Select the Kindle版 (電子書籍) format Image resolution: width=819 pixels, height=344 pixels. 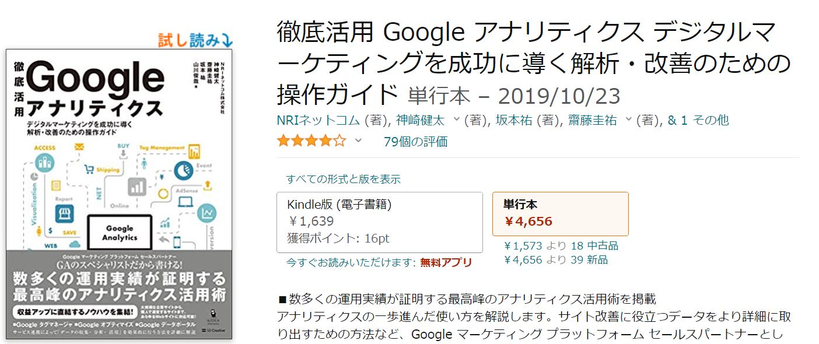[x=379, y=222]
